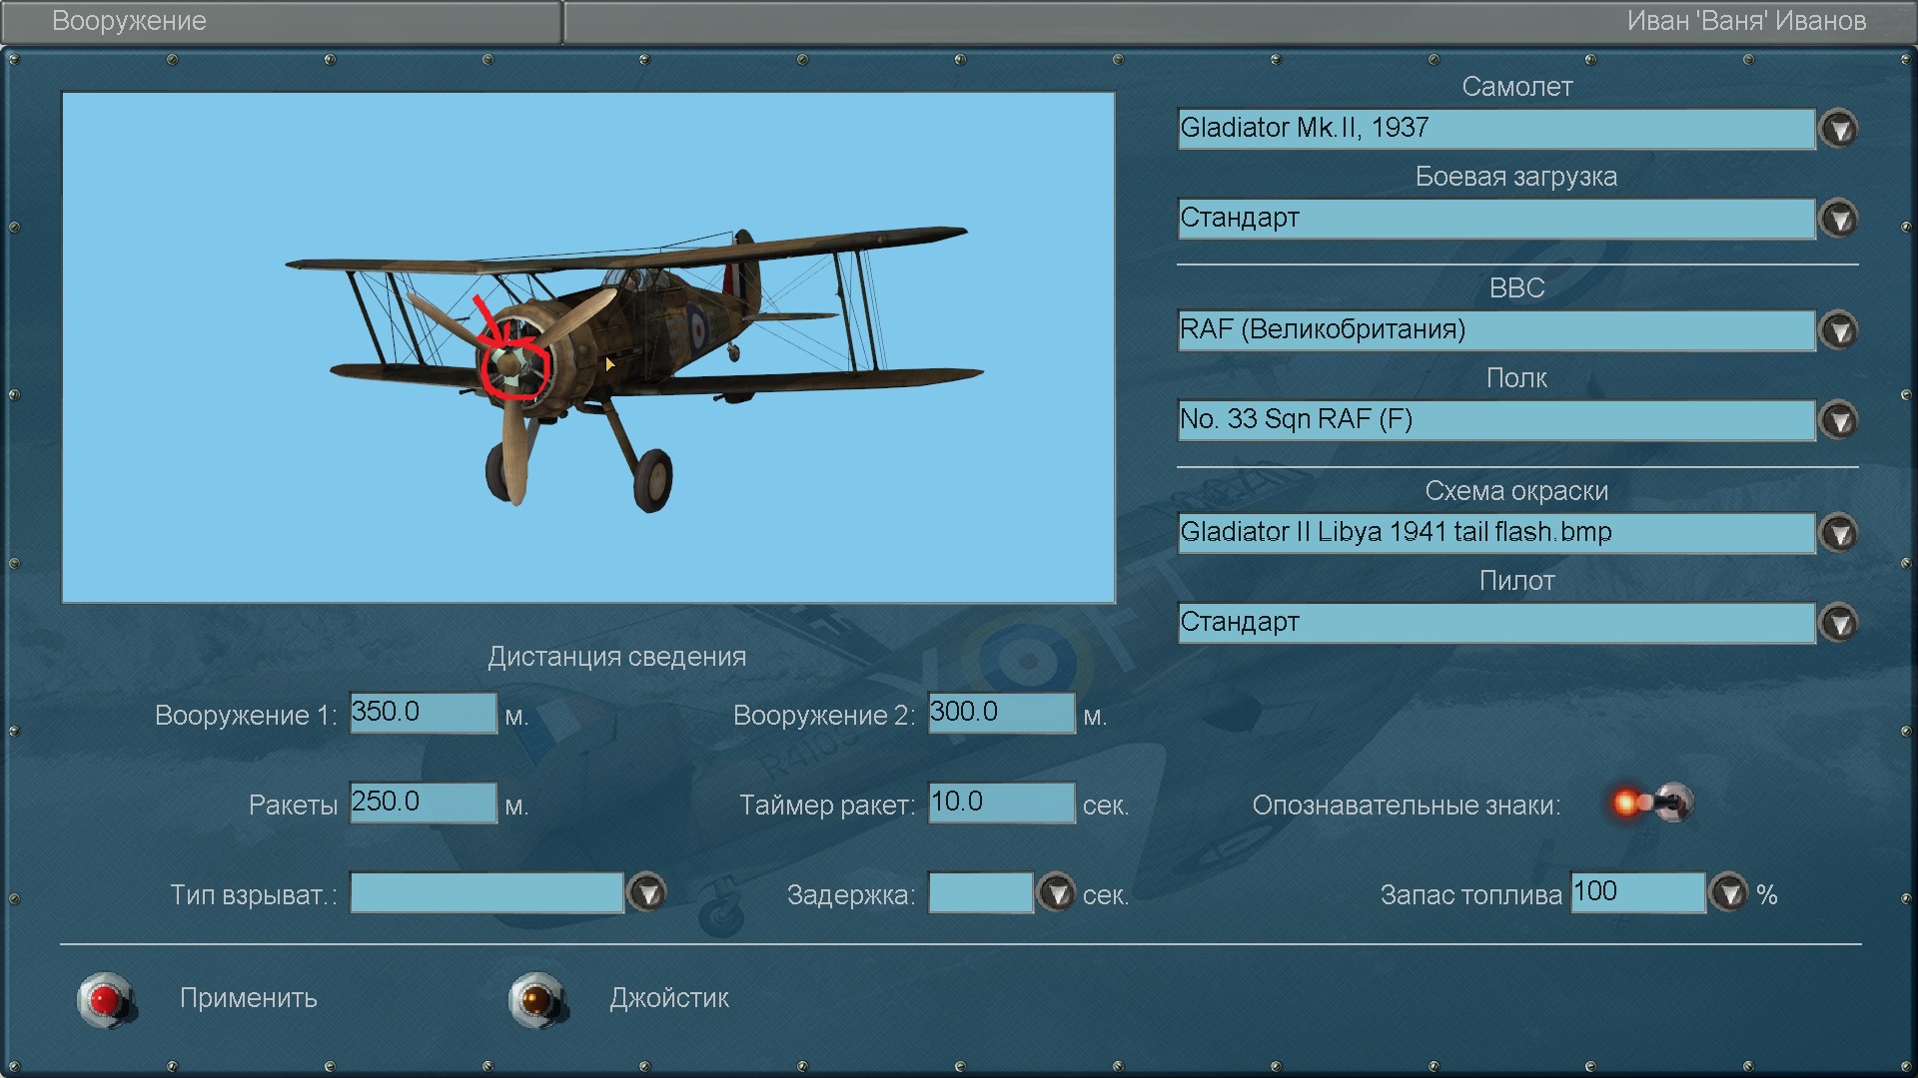Open the Пилот dropdown arrow
The image size is (1918, 1078).
pyautogui.click(x=1839, y=623)
